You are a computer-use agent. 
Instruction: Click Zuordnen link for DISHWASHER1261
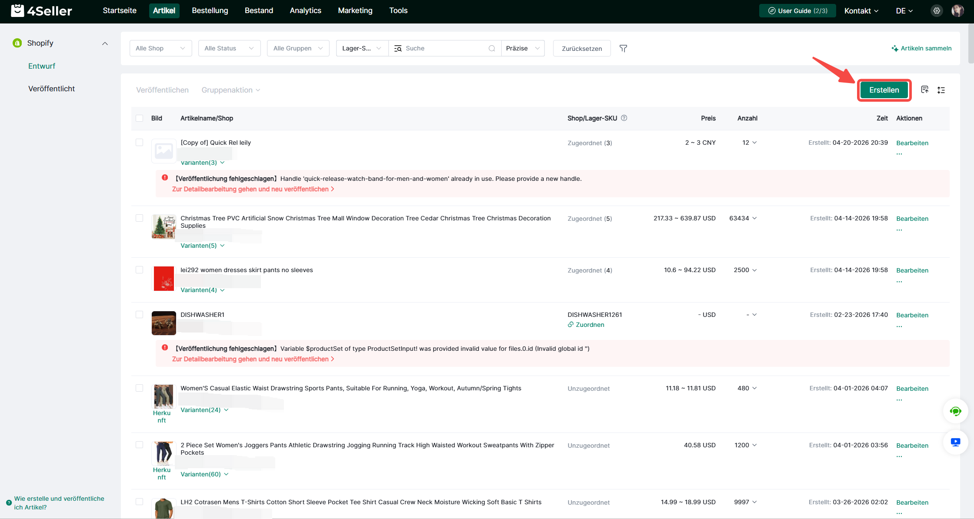(589, 325)
